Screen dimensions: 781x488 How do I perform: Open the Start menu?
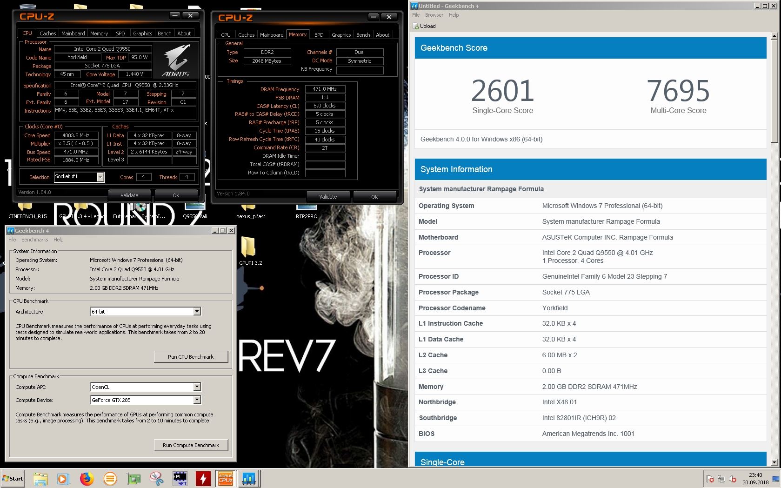pos(13,479)
